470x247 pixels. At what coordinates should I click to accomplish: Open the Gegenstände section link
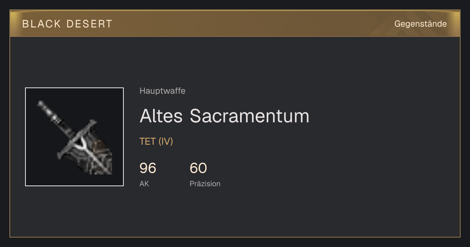click(420, 24)
